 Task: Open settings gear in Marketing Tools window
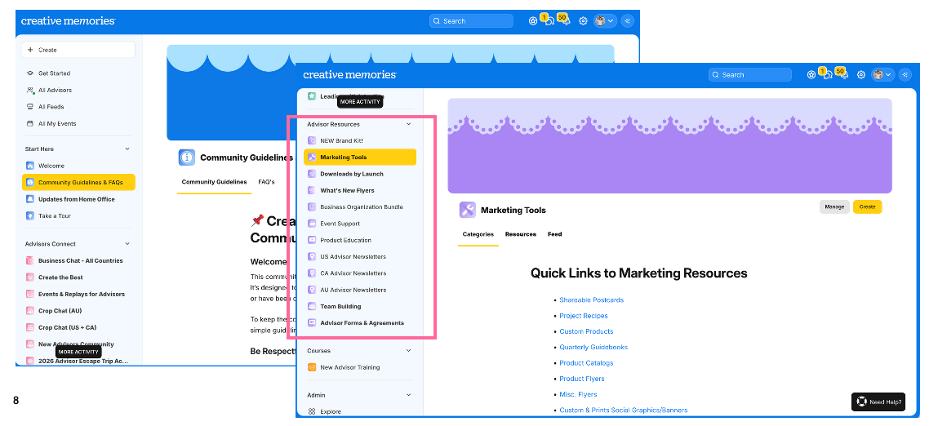[x=861, y=74]
